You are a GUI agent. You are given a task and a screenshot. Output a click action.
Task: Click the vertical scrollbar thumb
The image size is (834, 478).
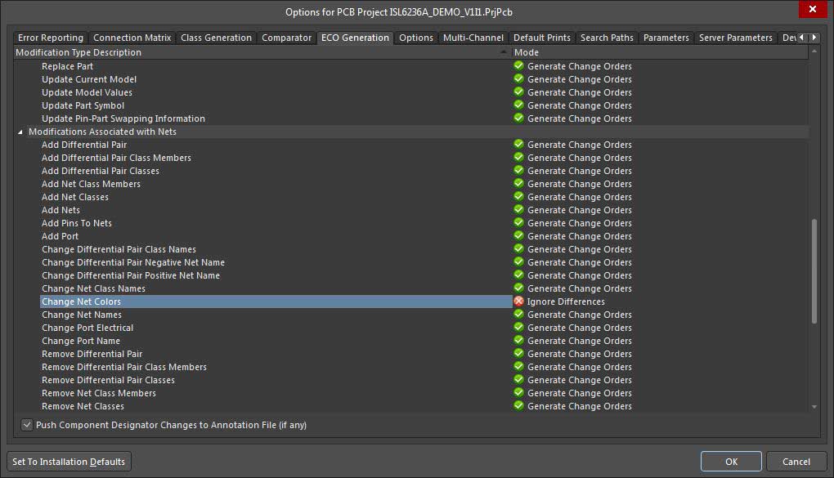(814, 271)
